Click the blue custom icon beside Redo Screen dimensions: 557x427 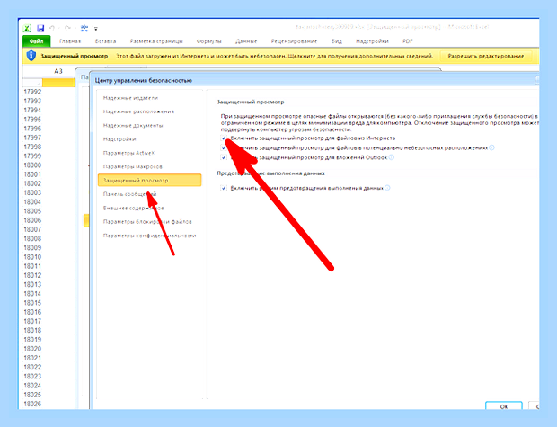pos(84,28)
